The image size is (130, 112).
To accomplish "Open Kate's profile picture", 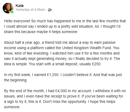I will 8,8.
